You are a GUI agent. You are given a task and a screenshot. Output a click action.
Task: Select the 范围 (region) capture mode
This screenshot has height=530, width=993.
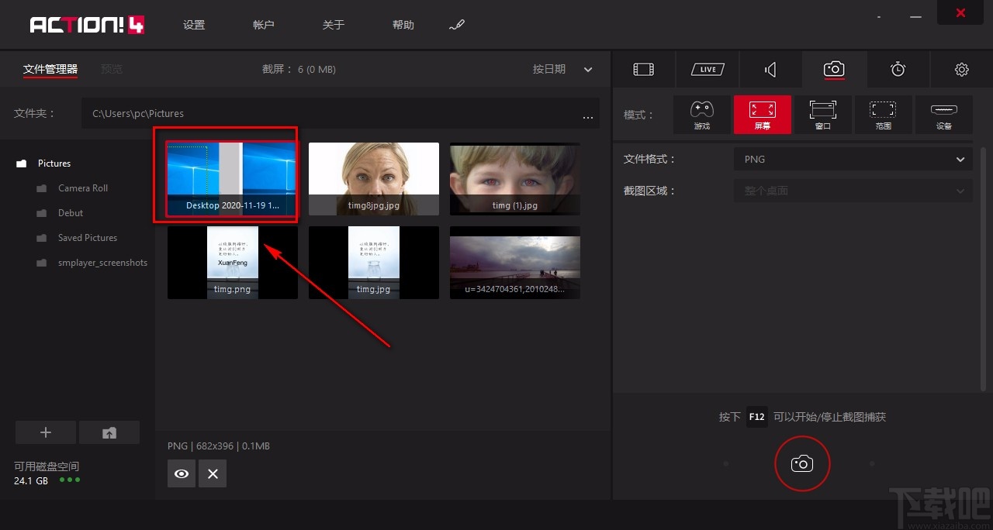click(x=884, y=115)
